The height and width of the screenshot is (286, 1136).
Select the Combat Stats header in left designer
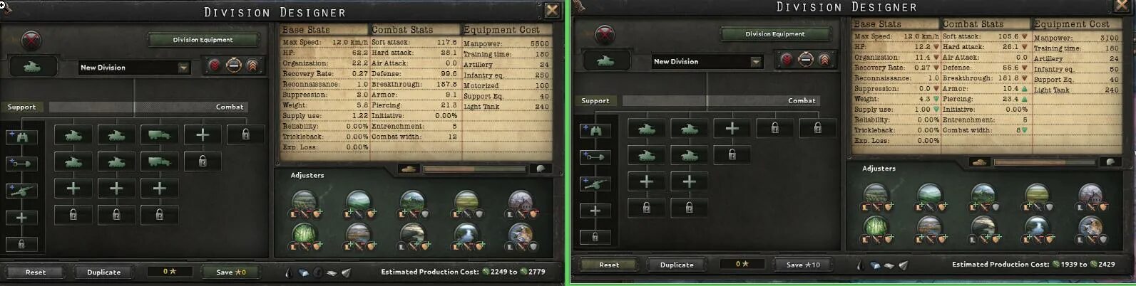point(402,30)
